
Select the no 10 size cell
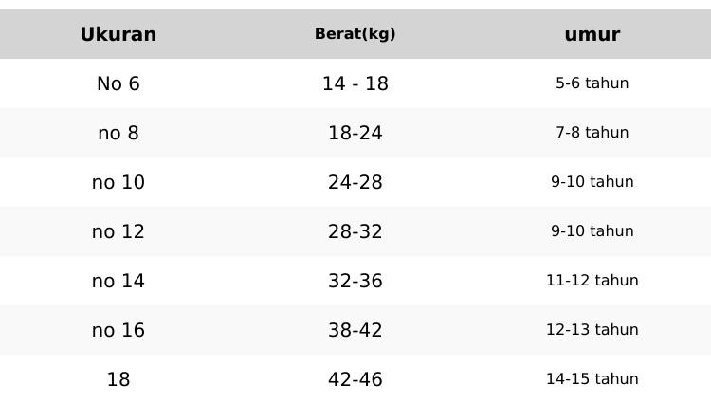118,182
